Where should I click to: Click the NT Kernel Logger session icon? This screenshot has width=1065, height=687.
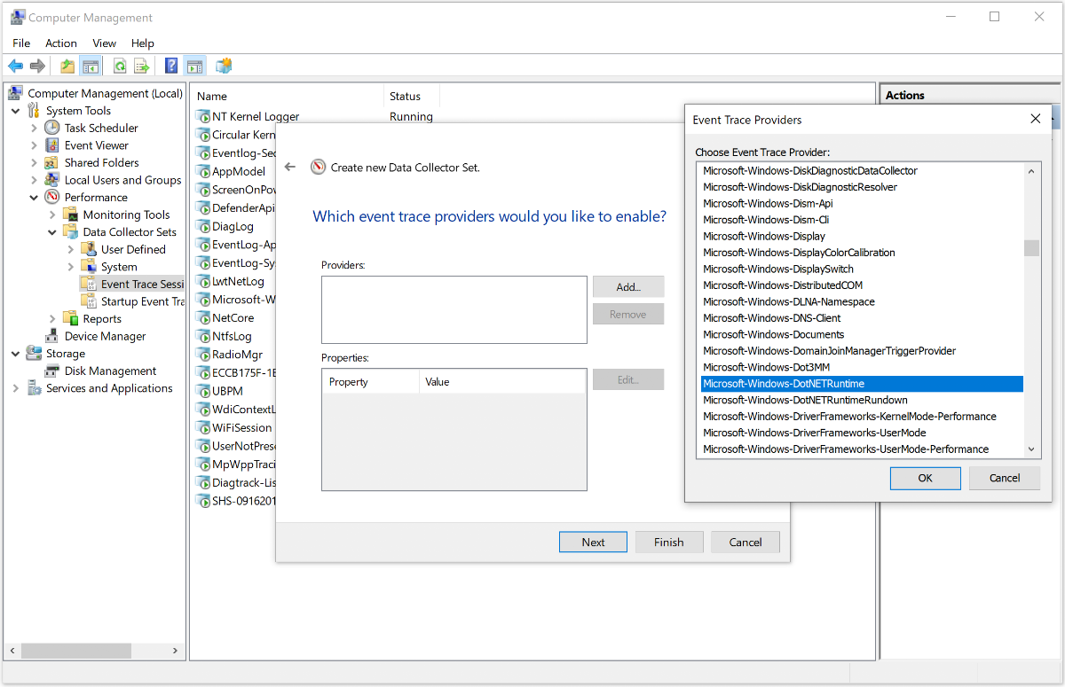[x=202, y=116]
